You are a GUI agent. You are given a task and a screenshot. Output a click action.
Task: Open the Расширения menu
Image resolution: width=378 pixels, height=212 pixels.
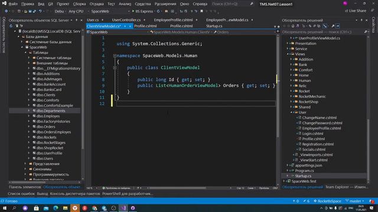click(165, 4)
